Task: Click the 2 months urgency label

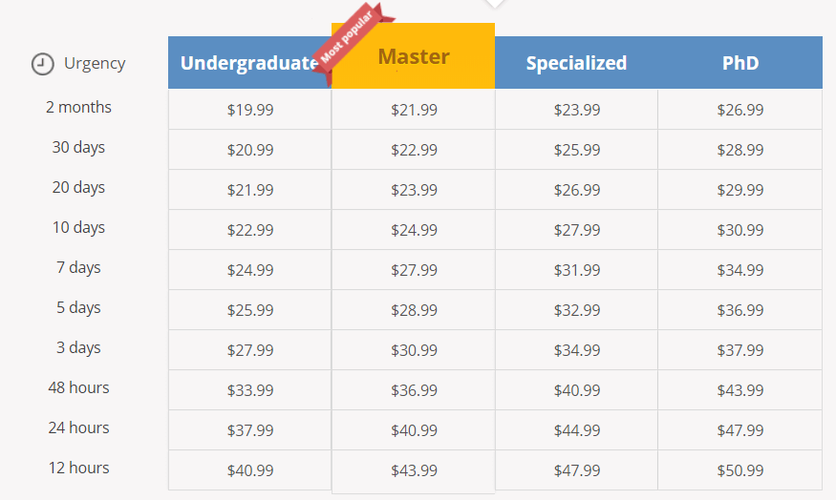Action: tap(78, 107)
